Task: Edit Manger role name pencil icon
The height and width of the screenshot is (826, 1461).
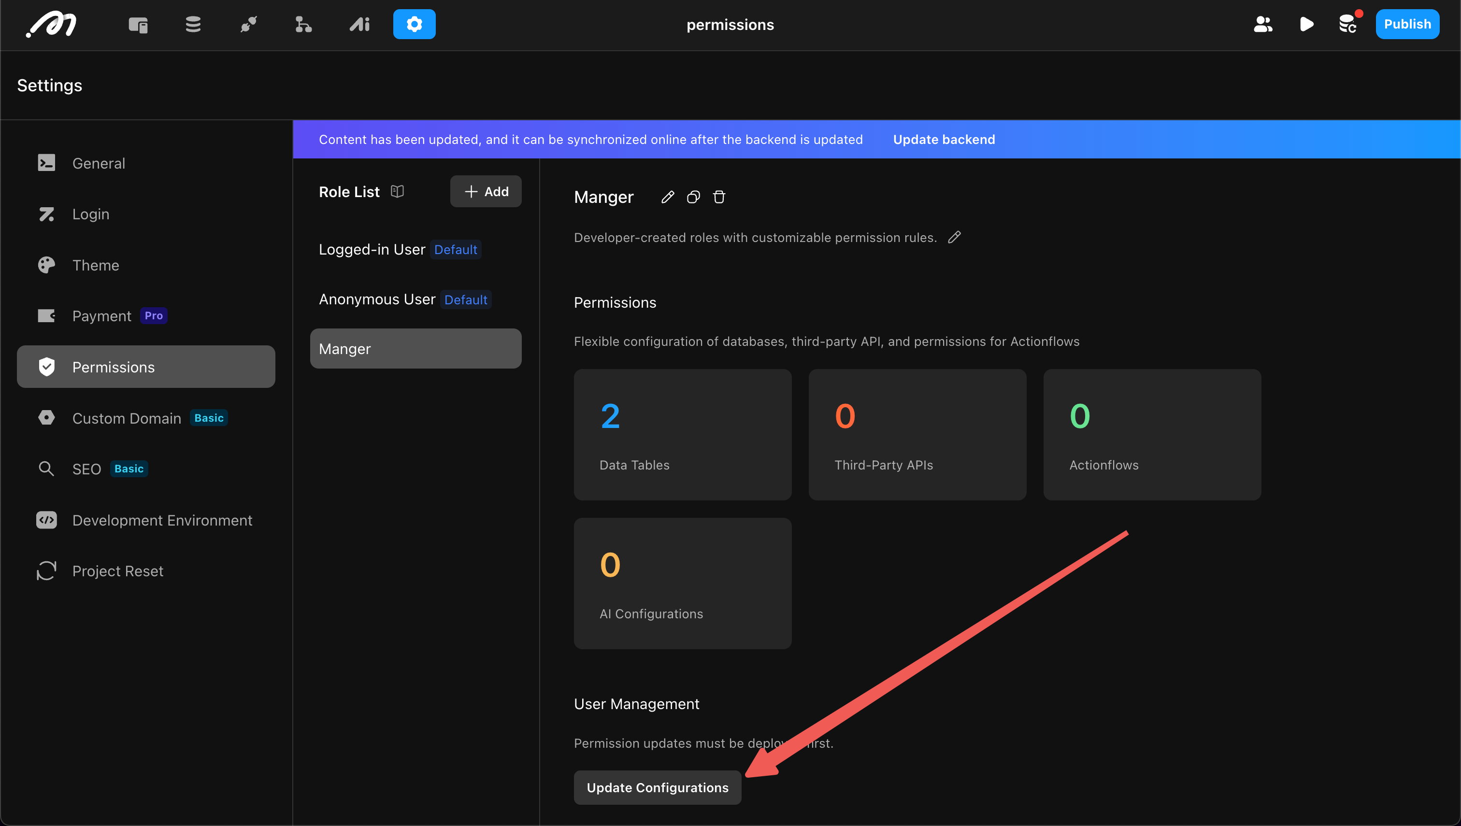Action: pyautogui.click(x=667, y=197)
